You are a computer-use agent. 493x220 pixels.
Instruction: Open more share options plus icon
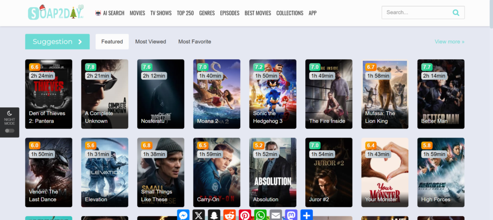[x=306, y=215]
